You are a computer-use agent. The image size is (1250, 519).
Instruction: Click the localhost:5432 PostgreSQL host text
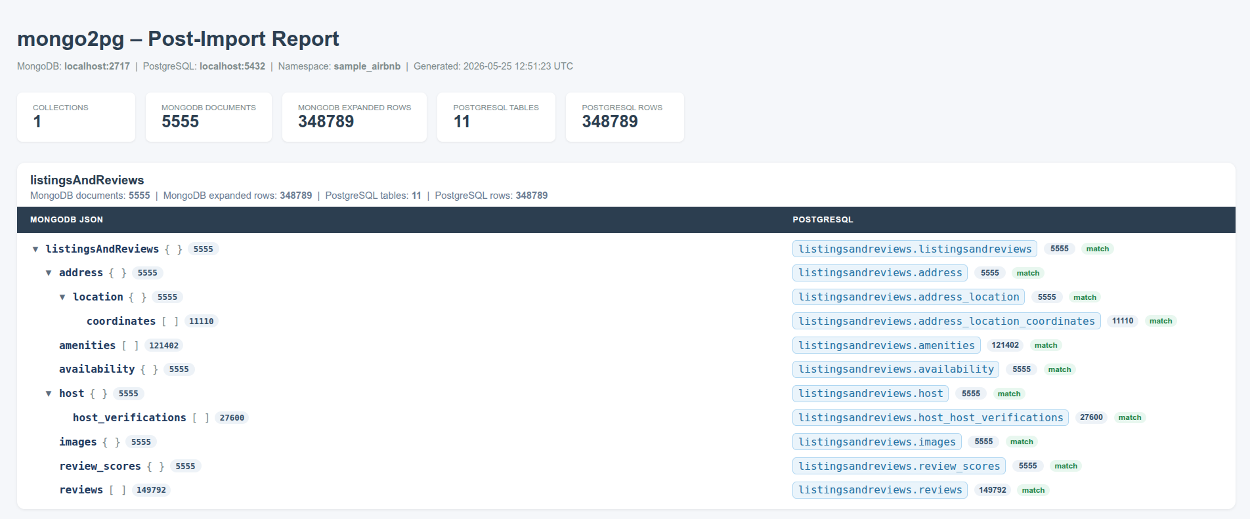coord(232,66)
